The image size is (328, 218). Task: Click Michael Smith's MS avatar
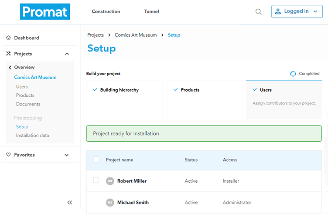pos(110,202)
